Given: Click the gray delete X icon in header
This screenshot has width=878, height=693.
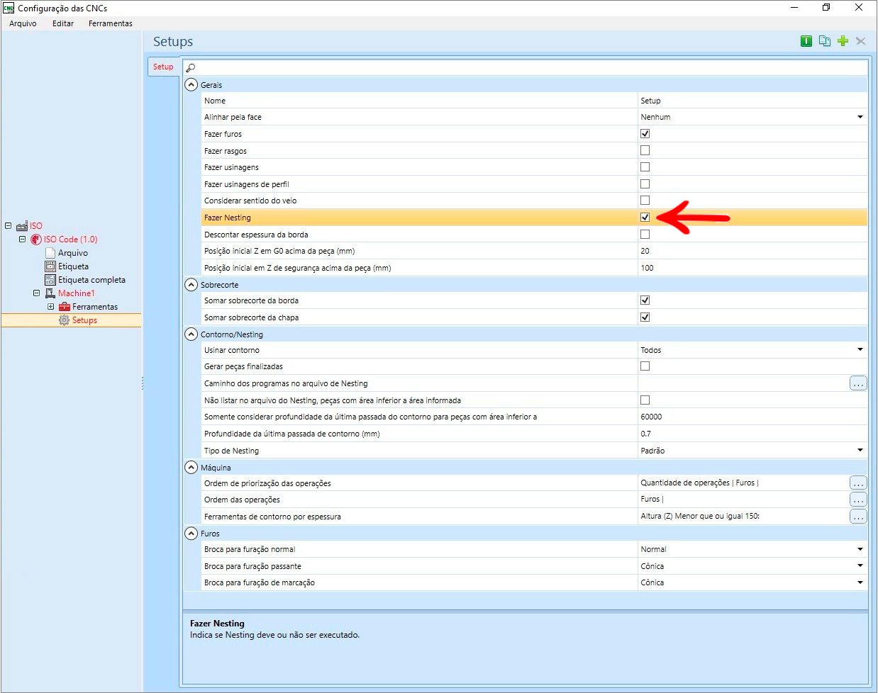Looking at the screenshot, I should (861, 41).
